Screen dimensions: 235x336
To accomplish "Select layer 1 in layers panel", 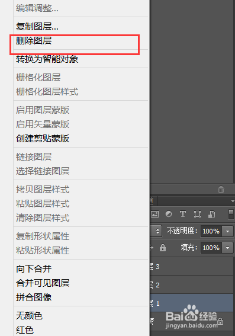I will pyautogui.click(x=192, y=303).
